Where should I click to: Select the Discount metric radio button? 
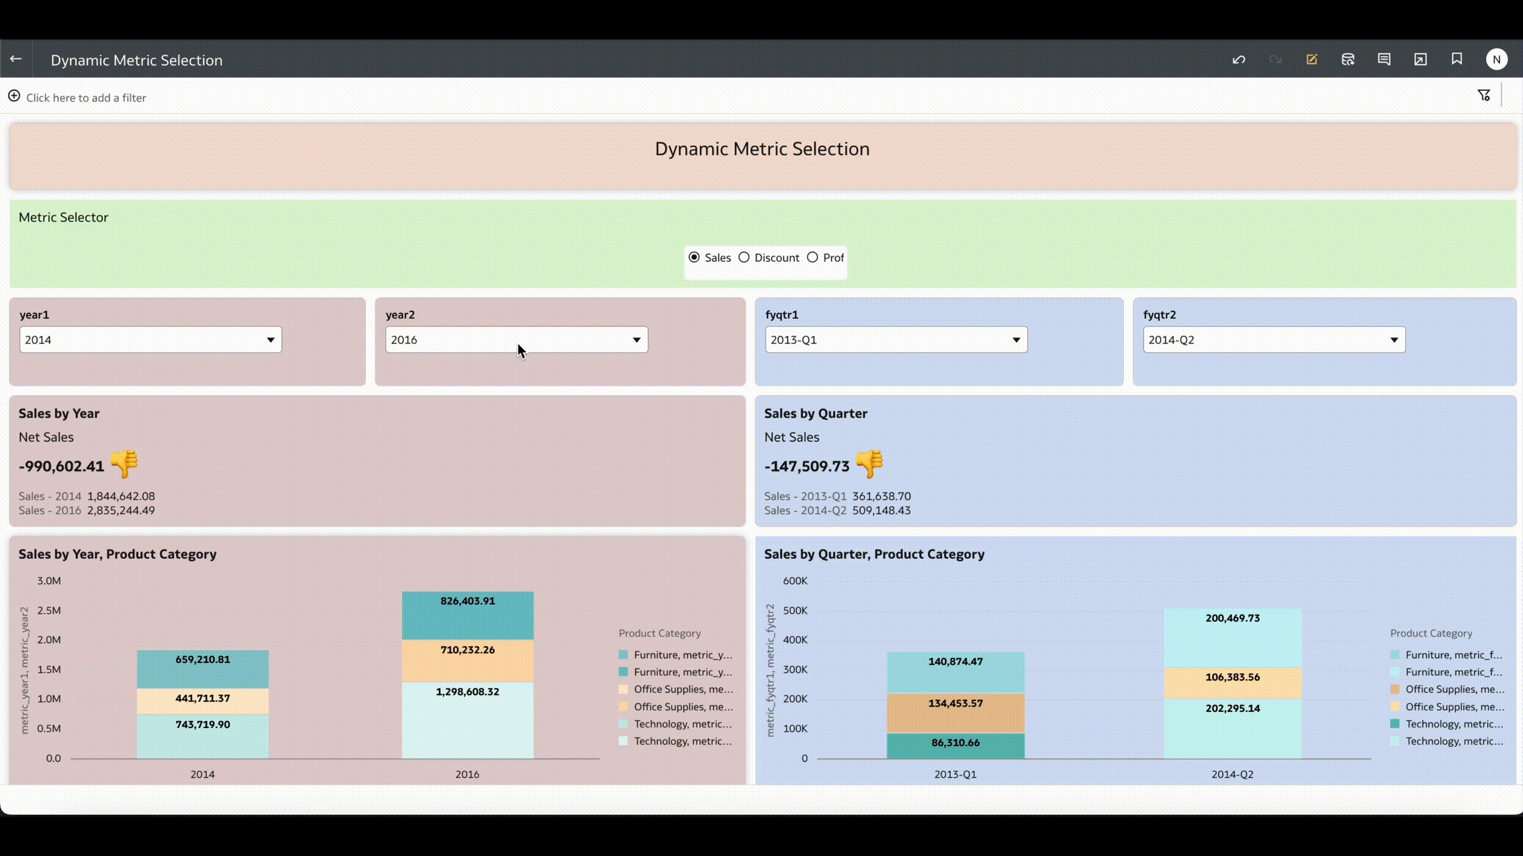(744, 257)
